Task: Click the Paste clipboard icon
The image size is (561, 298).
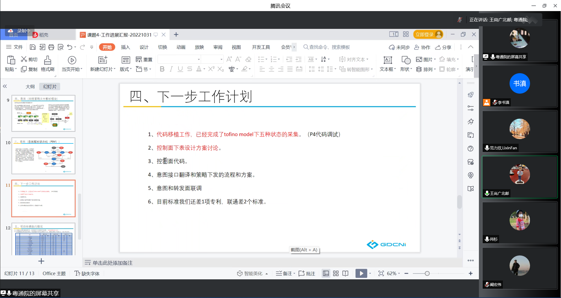Action: pyautogui.click(x=11, y=60)
